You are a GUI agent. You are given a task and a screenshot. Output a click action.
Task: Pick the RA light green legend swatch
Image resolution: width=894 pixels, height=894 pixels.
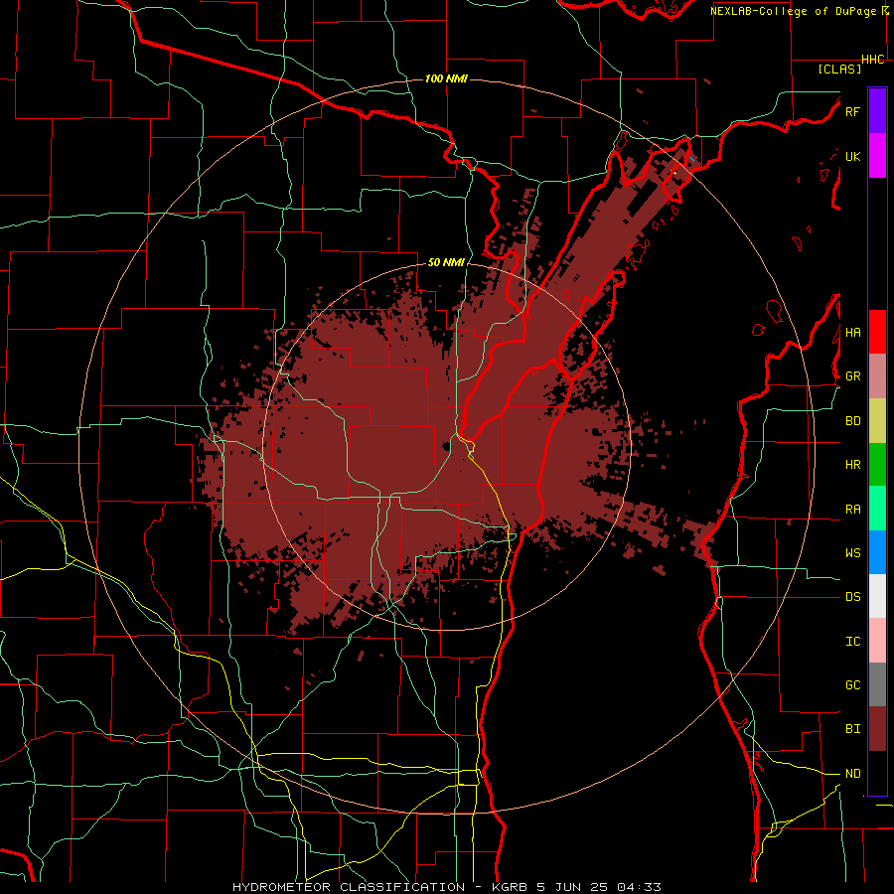tap(877, 509)
